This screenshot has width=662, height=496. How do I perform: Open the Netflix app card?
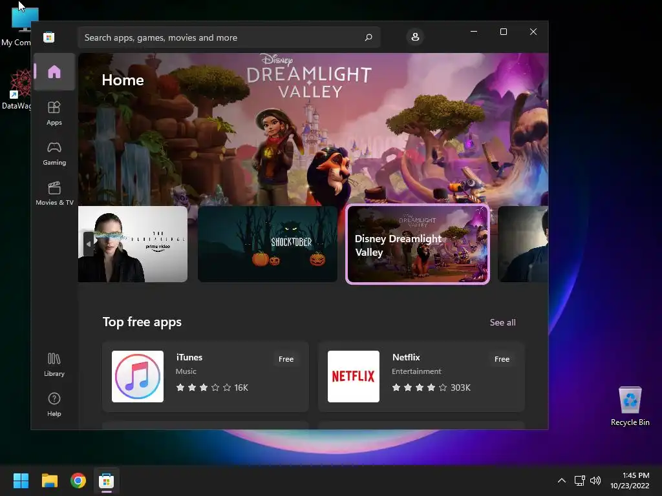click(422, 377)
